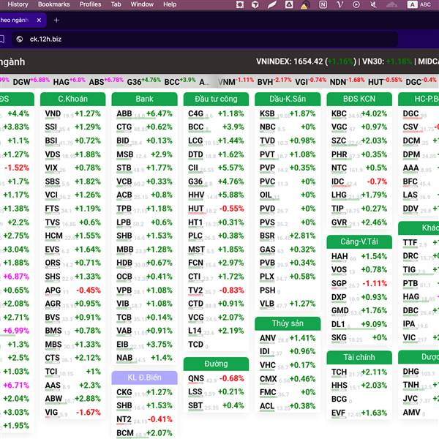Open the SGP -1.11% stock row
Image resolution: width=439 pixels, height=439 pixels.
point(359,284)
